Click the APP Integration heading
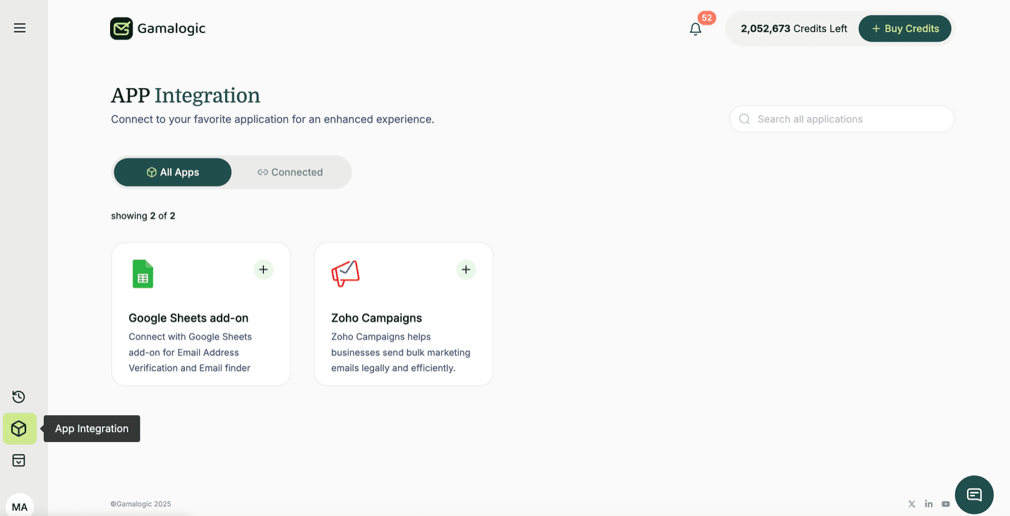 (186, 95)
